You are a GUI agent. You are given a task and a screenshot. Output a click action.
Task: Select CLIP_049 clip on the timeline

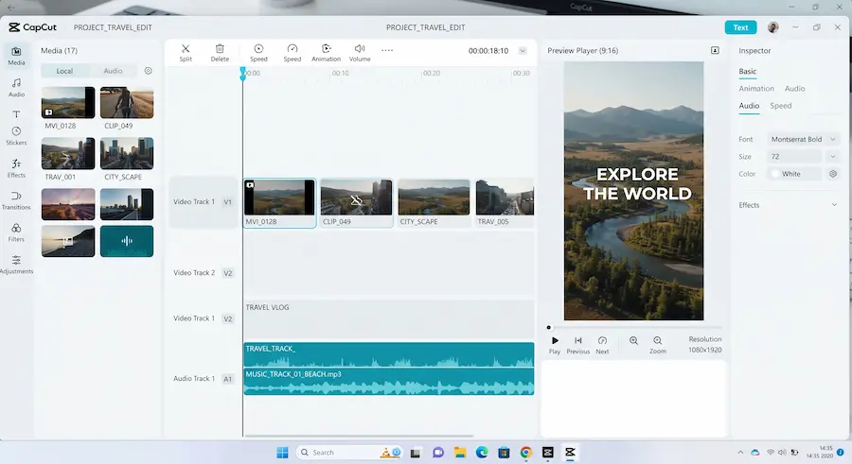pyautogui.click(x=357, y=203)
